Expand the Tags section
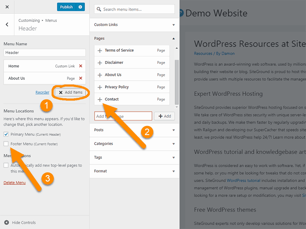 (135, 157)
